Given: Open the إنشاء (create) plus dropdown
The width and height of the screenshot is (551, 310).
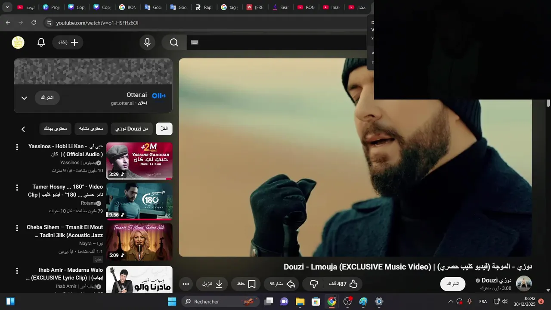Looking at the screenshot, I should pyautogui.click(x=68, y=42).
